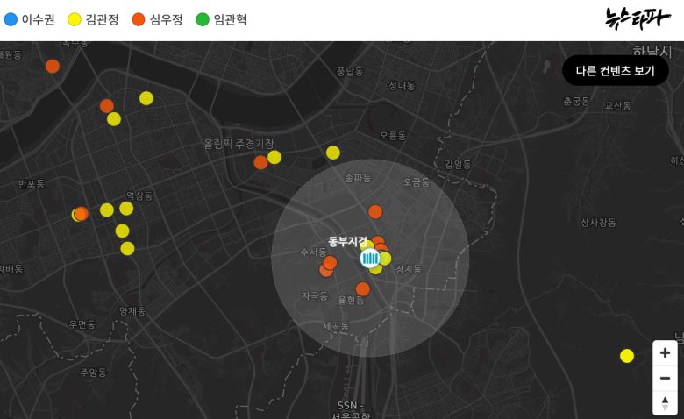Image resolution: width=684 pixels, height=419 pixels.
Task: Click the 동부지검 text label
Action: click(347, 241)
